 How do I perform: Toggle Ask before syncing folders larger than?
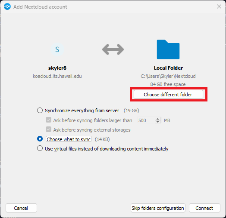click(48, 120)
